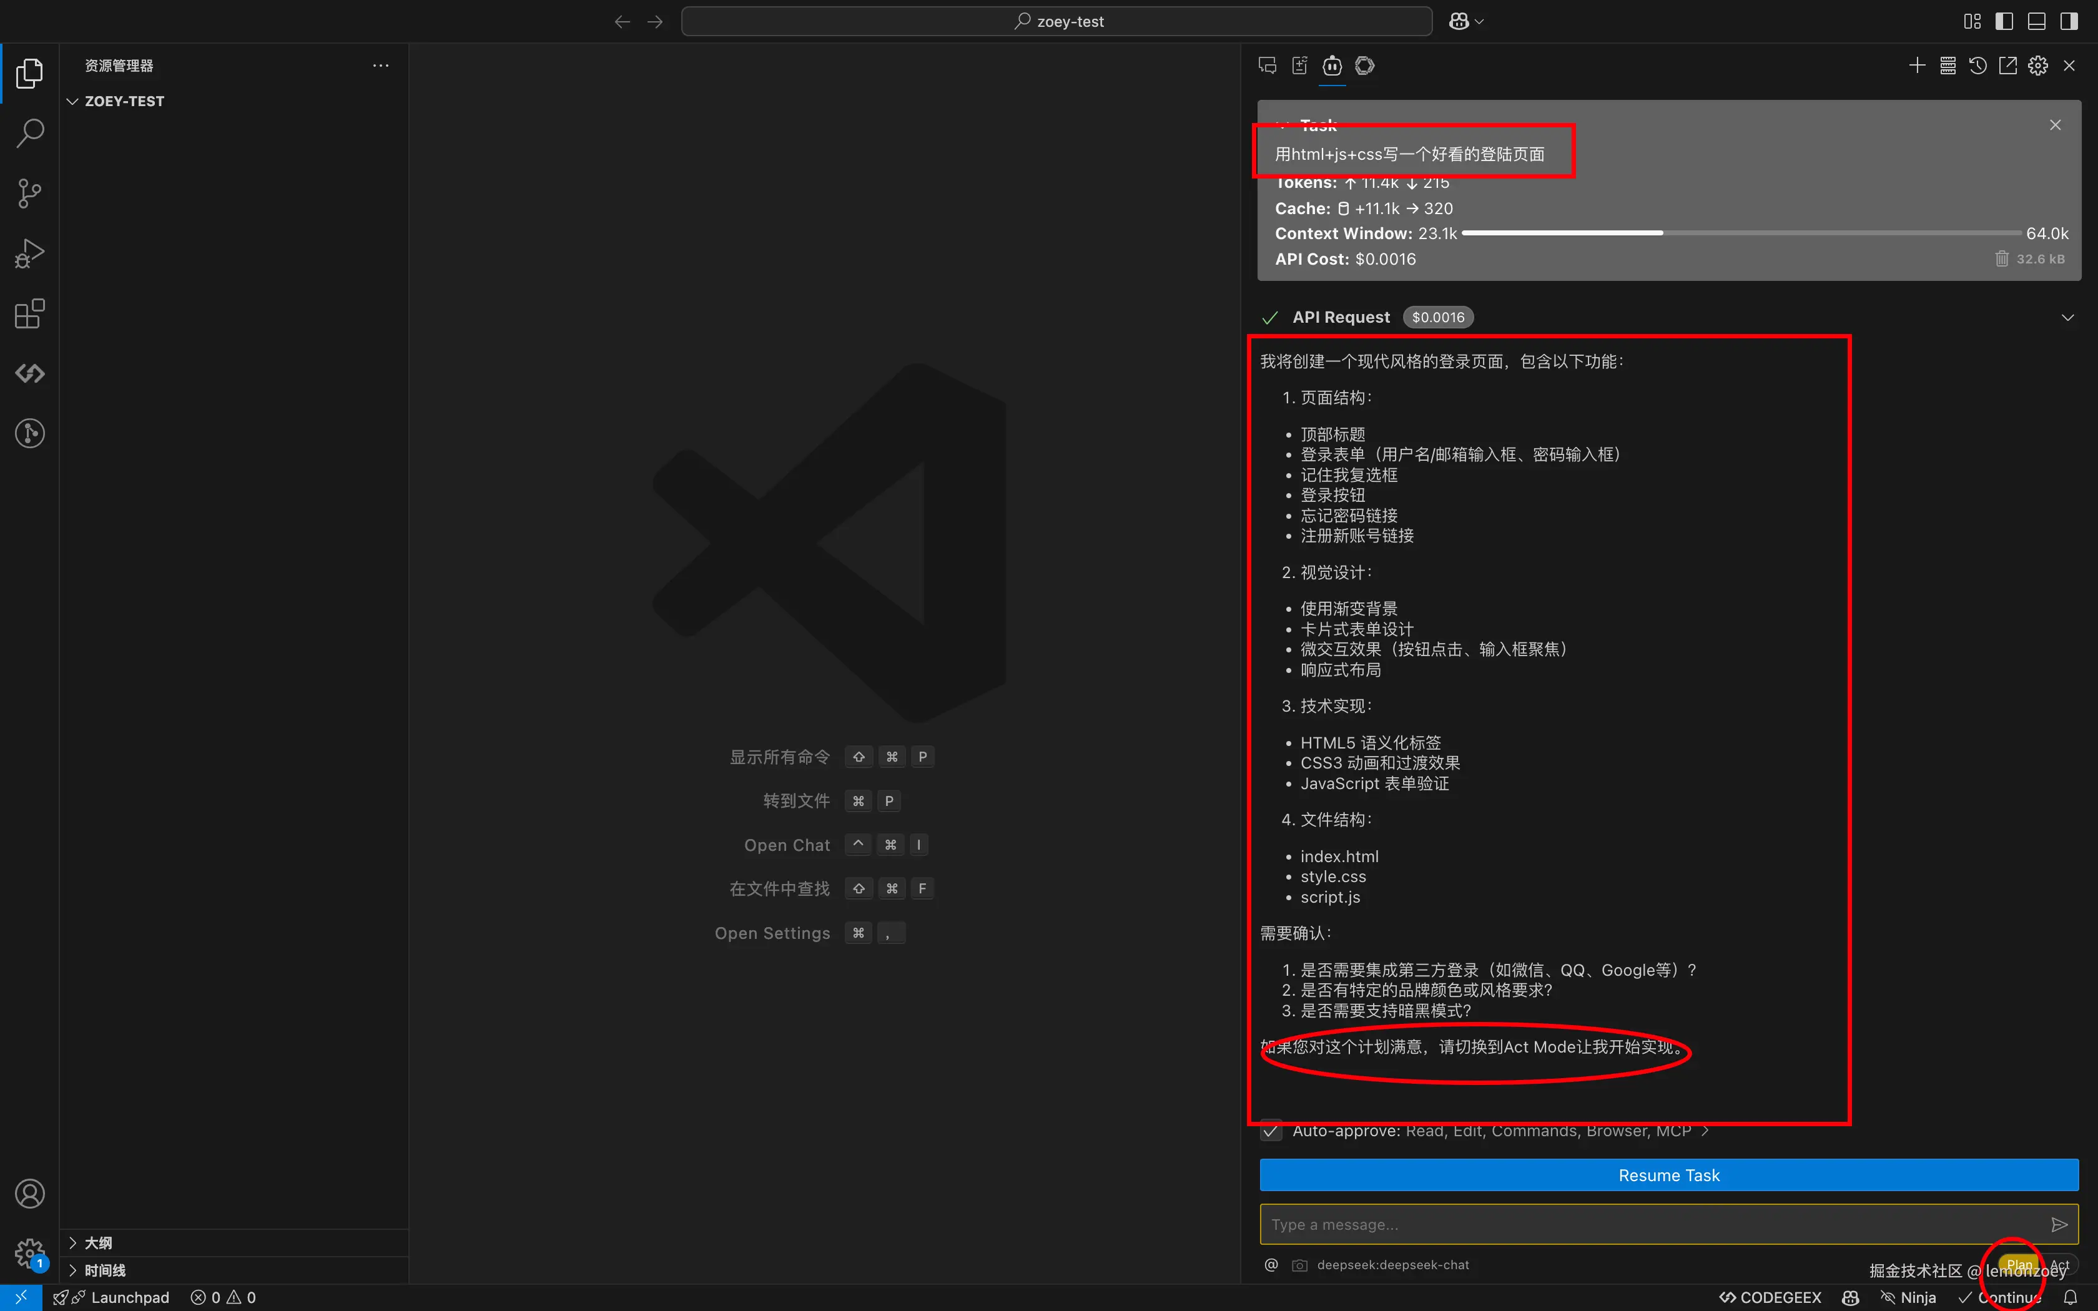
Task: Open the Copilot Edits panel tab
Action: [1299, 66]
